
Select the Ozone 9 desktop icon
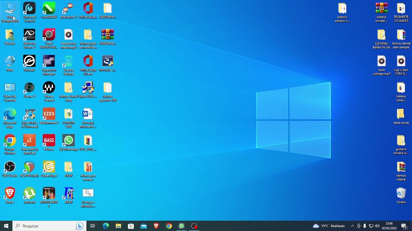(29, 90)
